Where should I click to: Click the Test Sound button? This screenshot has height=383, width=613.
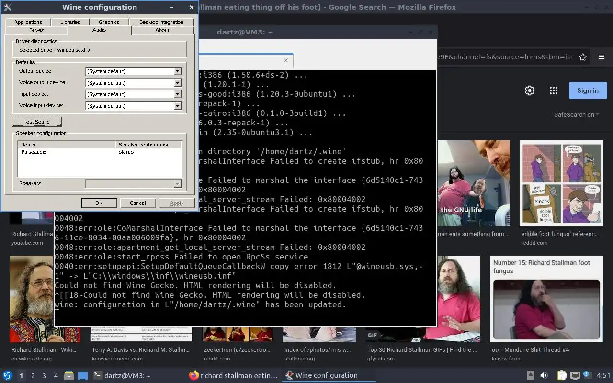coord(37,122)
